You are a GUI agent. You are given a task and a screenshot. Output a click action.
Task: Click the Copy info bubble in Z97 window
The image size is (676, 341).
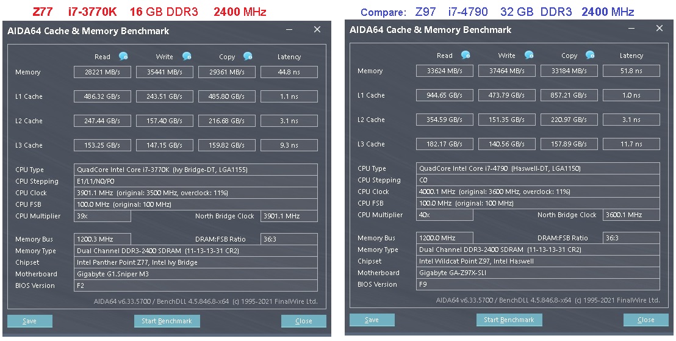point(590,55)
